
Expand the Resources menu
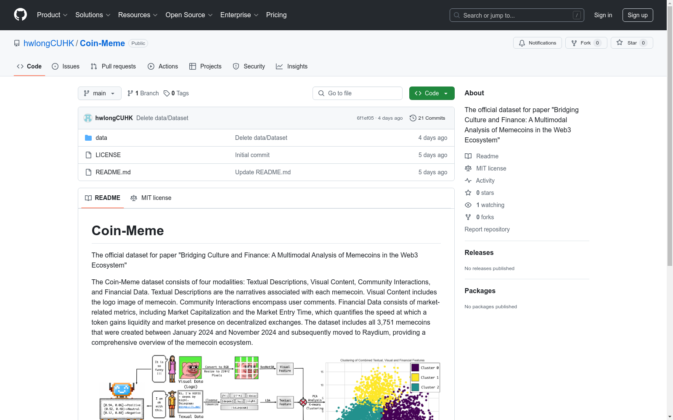coord(138,15)
